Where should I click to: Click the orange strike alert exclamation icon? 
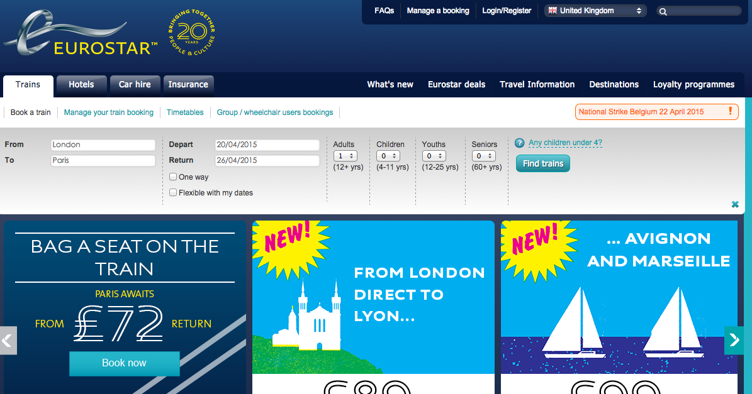coord(731,111)
